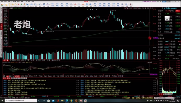
Task: Click the Windows taskbar search box
Action: (21, 101)
